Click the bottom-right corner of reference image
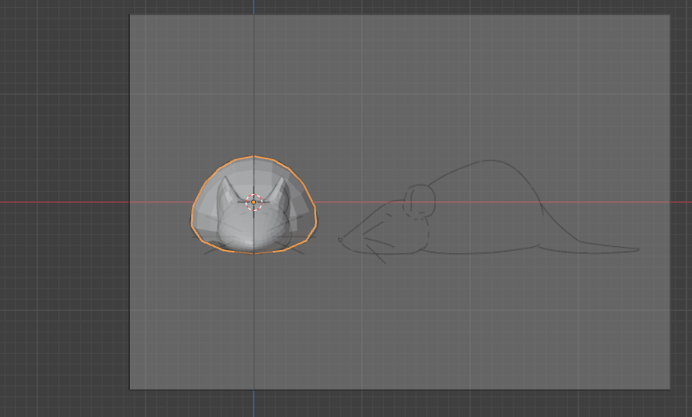 click(x=669, y=389)
